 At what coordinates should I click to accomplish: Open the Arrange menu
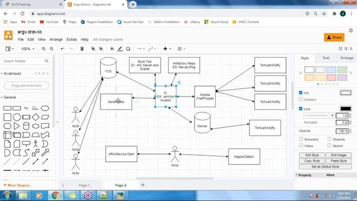[x=56, y=40]
